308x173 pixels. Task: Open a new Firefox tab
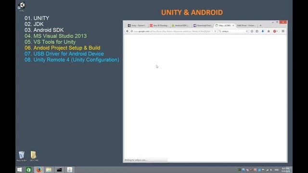click(x=260, y=25)
